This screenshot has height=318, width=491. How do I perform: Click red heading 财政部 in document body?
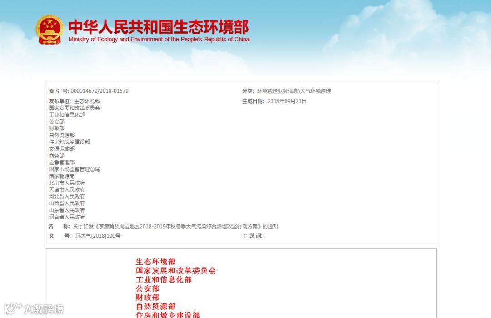pyautogui.click(x=147, y=298)
